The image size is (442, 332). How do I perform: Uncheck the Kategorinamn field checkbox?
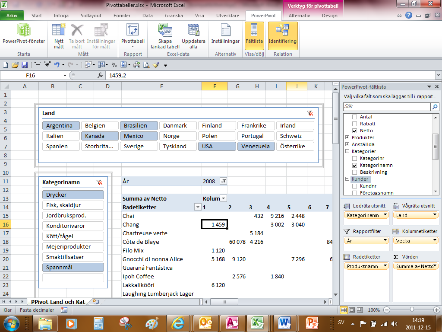point(355,166)
